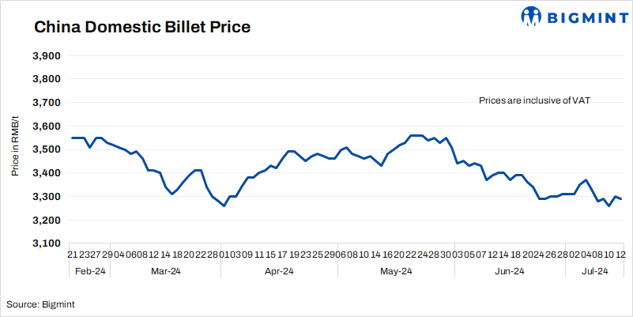Screen dimensions: 633x317
Task: Click the Source: Bigmint caption
Action: 41,304
